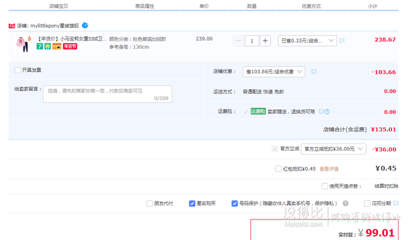Screen dimensions: 408x240
Task: Open the 查看详情 red packet details link
Action: pos(329,169)
